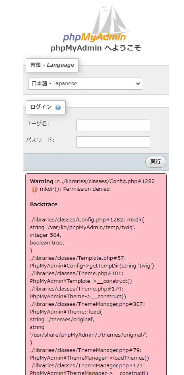Click the phpMyAdmin へようこそ heading
Screen dimensions: 184x375
click(96, 48)
